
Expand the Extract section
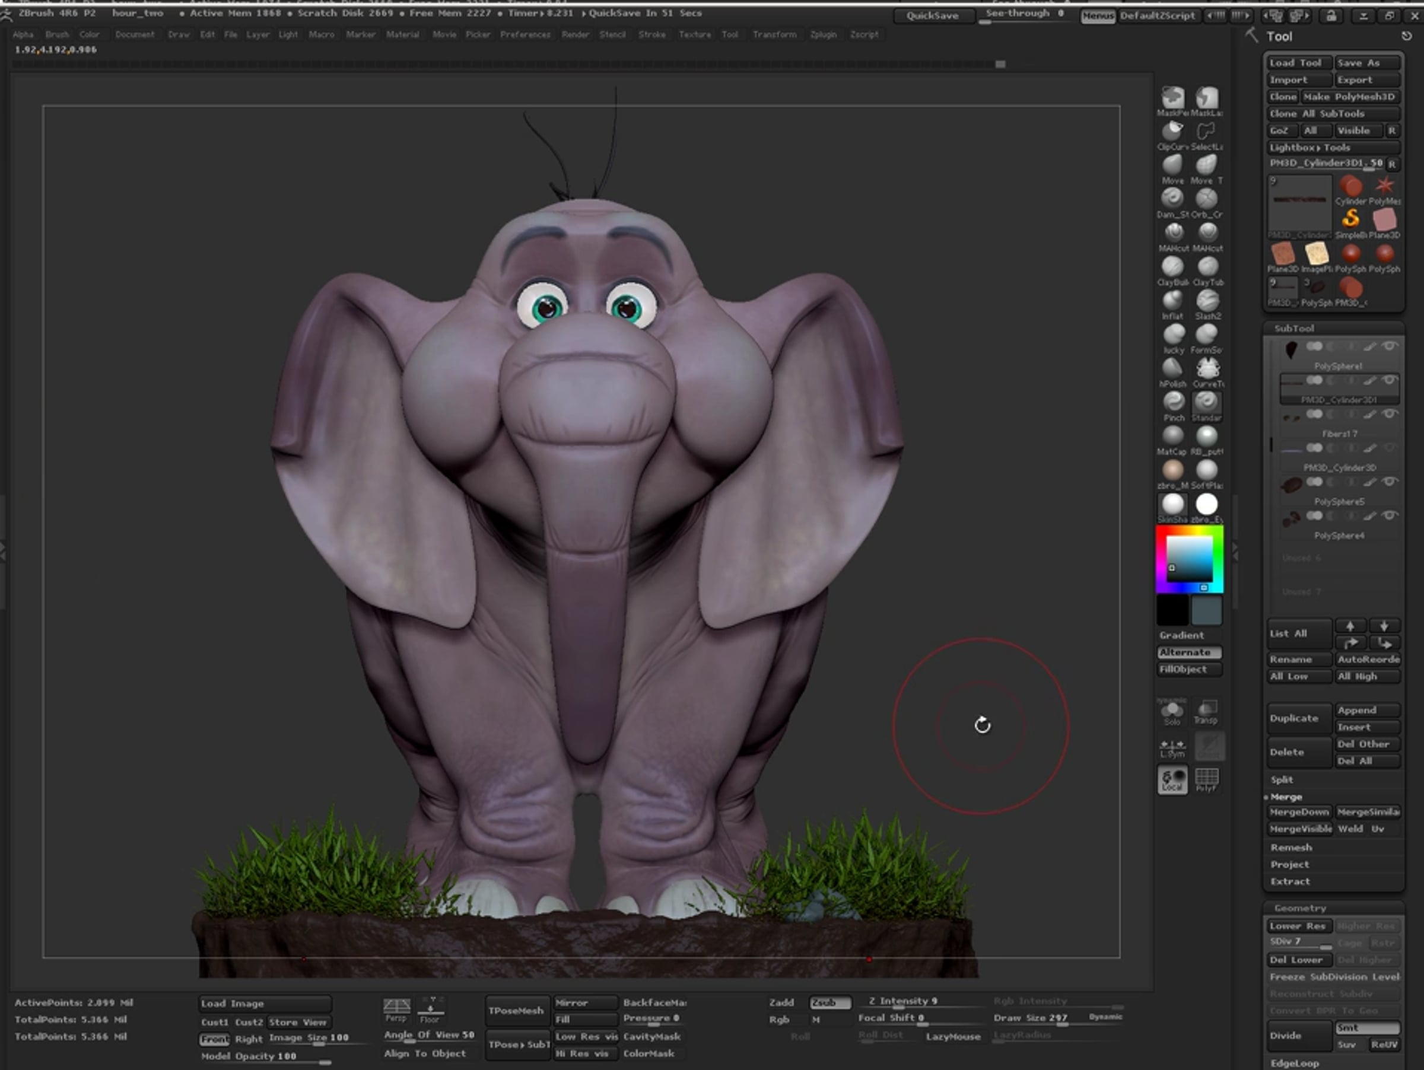(1289, 881)
